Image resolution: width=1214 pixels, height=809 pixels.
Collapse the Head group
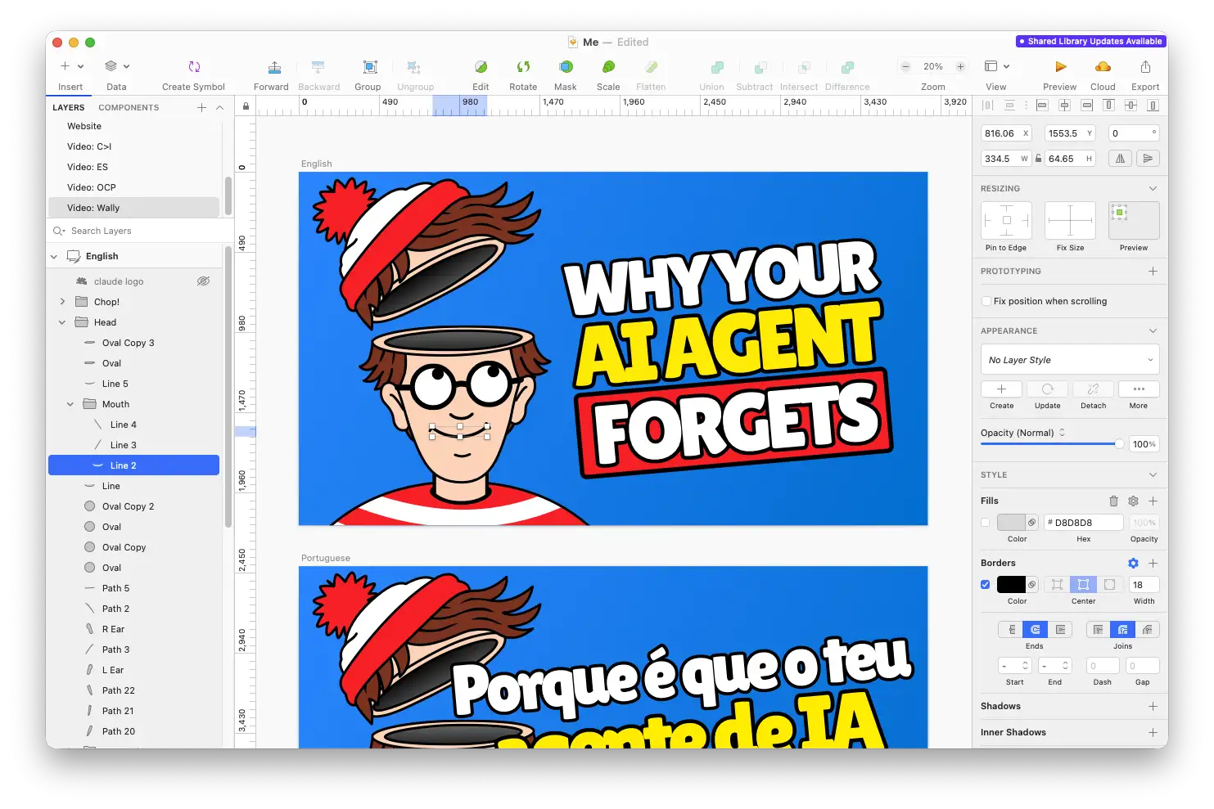pyautogui.click(x=62, y=322)
